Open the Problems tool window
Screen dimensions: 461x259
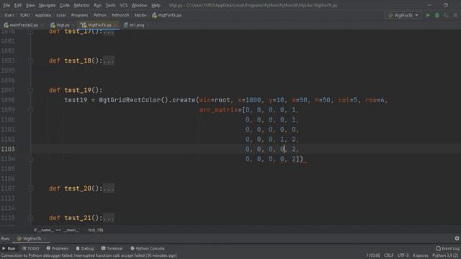tap(58, 248)
